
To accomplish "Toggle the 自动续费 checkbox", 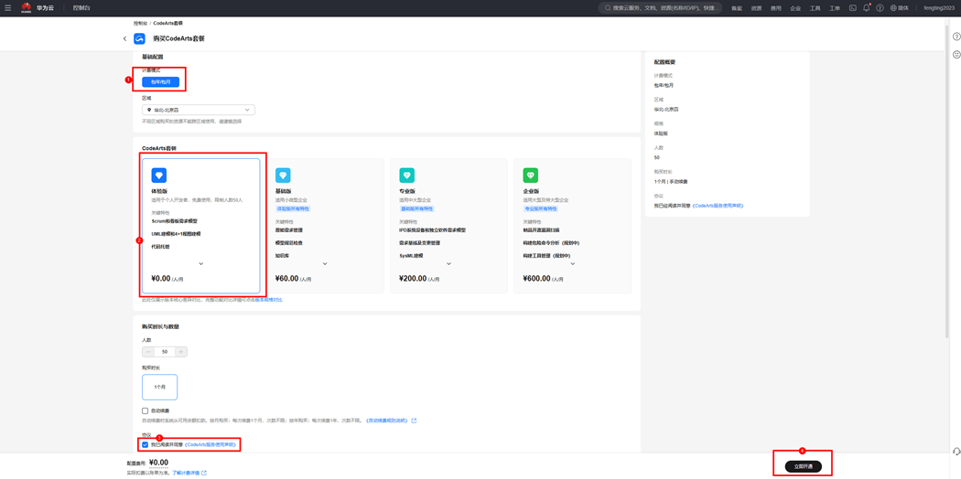I will point(145,411).
